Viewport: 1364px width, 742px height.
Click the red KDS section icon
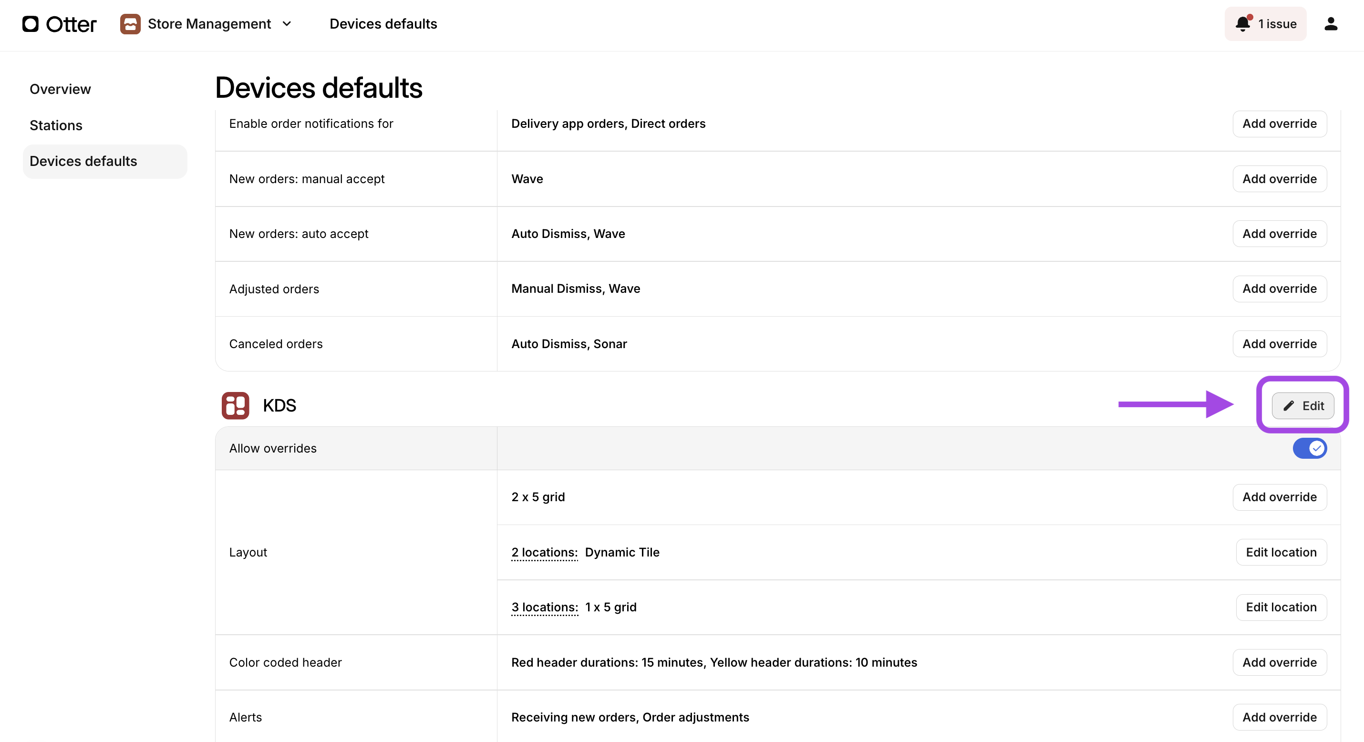[235, 405]
